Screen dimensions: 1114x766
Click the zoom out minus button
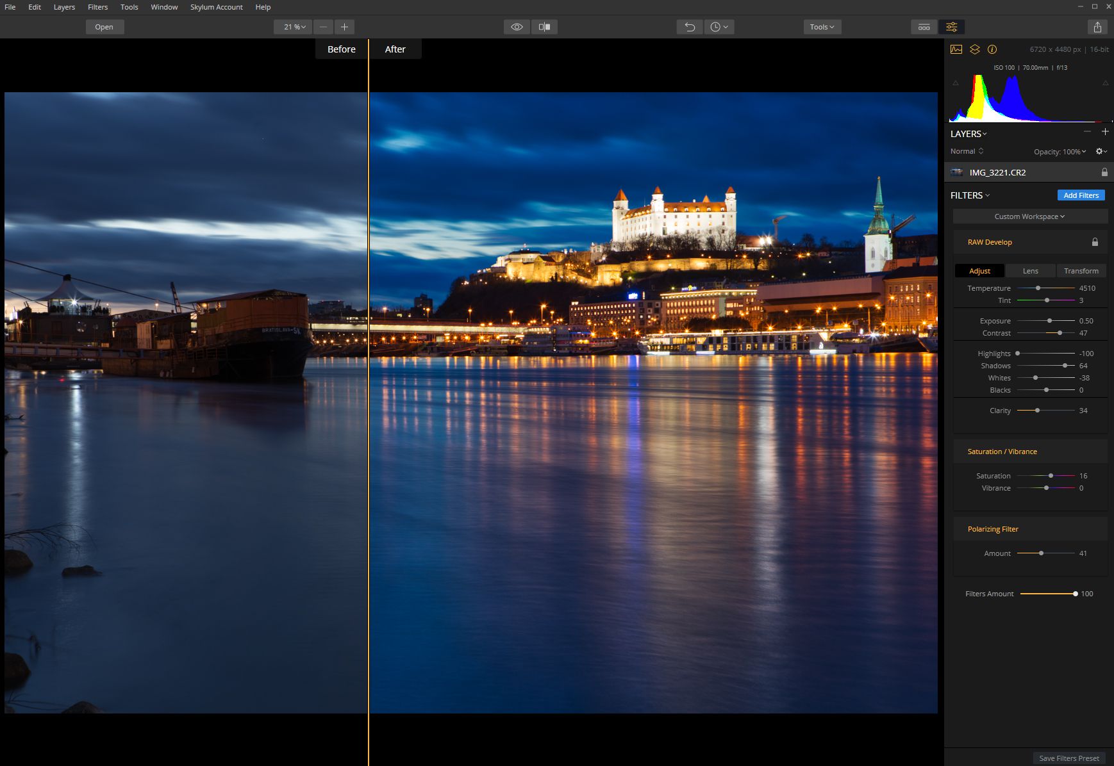[324, 27]
